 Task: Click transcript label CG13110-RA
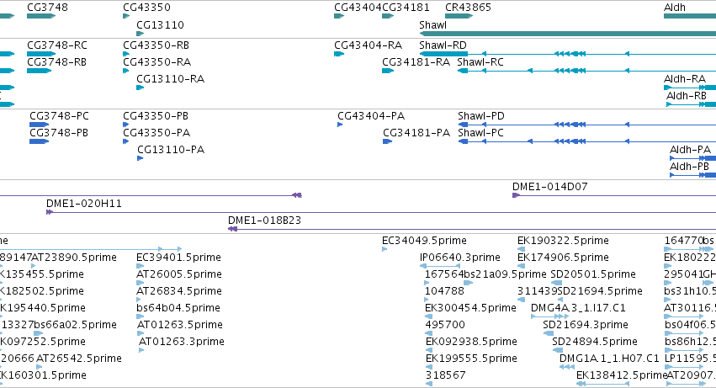170,79
